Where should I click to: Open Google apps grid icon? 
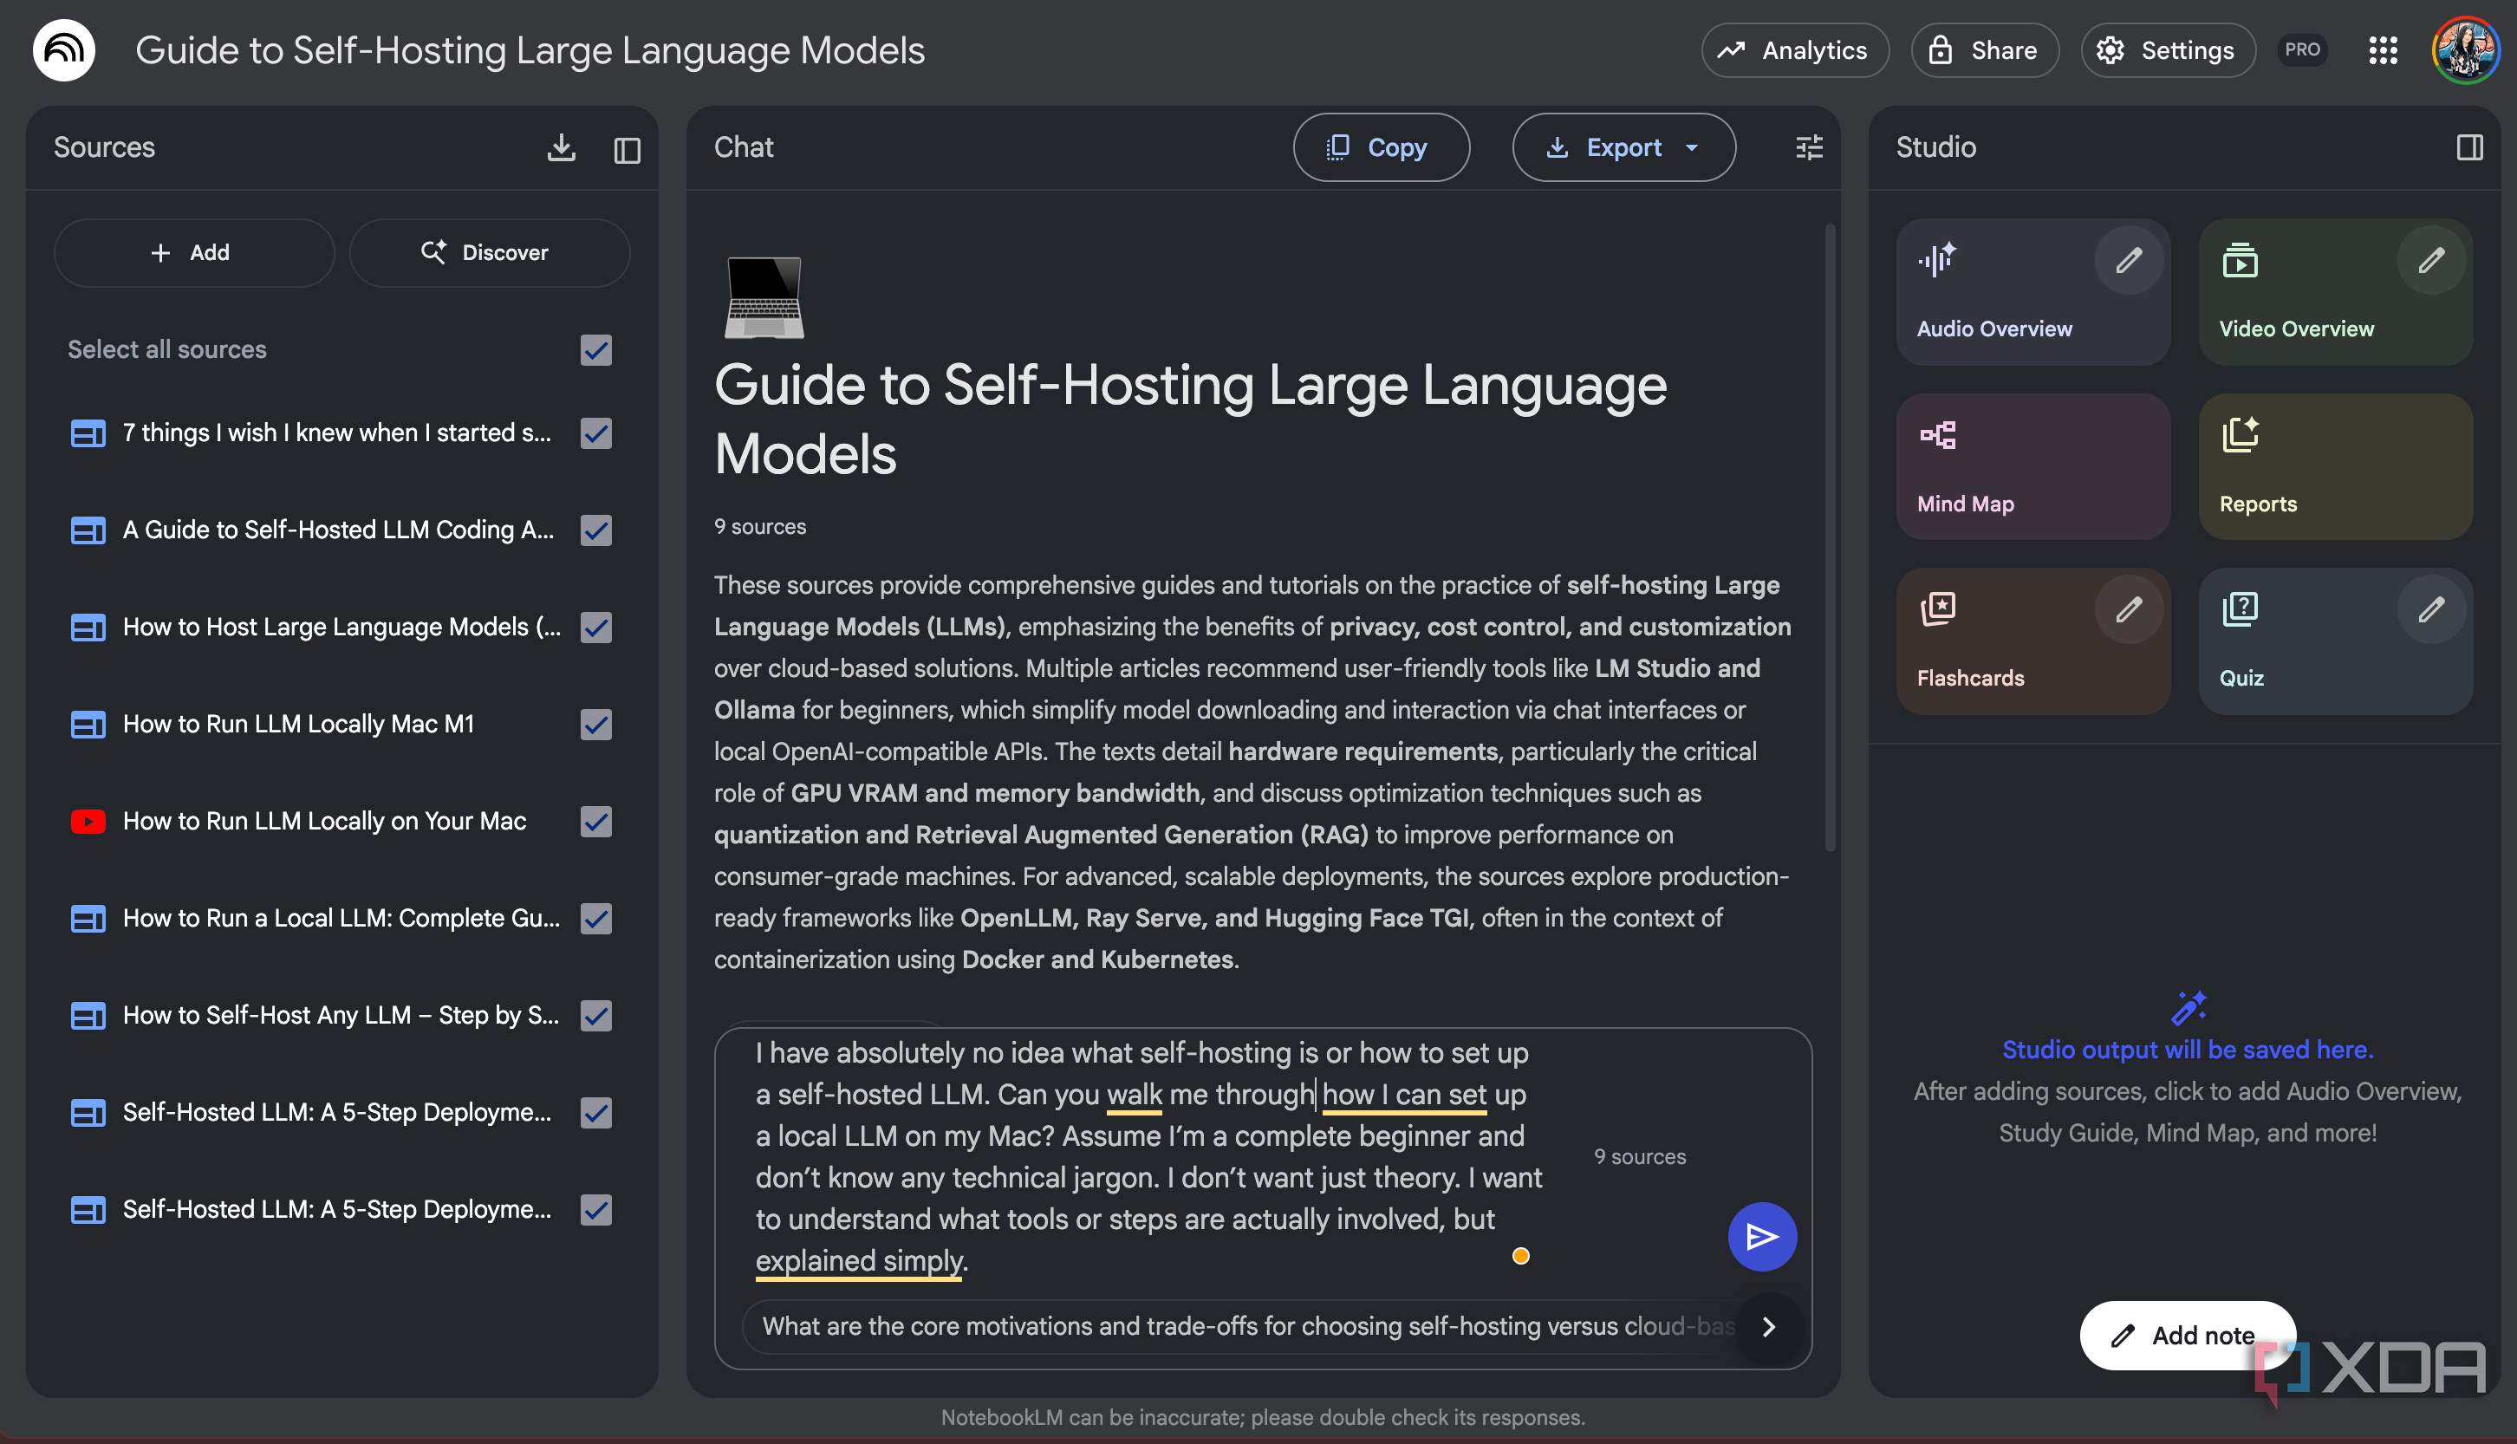(x=2382, y=50)
